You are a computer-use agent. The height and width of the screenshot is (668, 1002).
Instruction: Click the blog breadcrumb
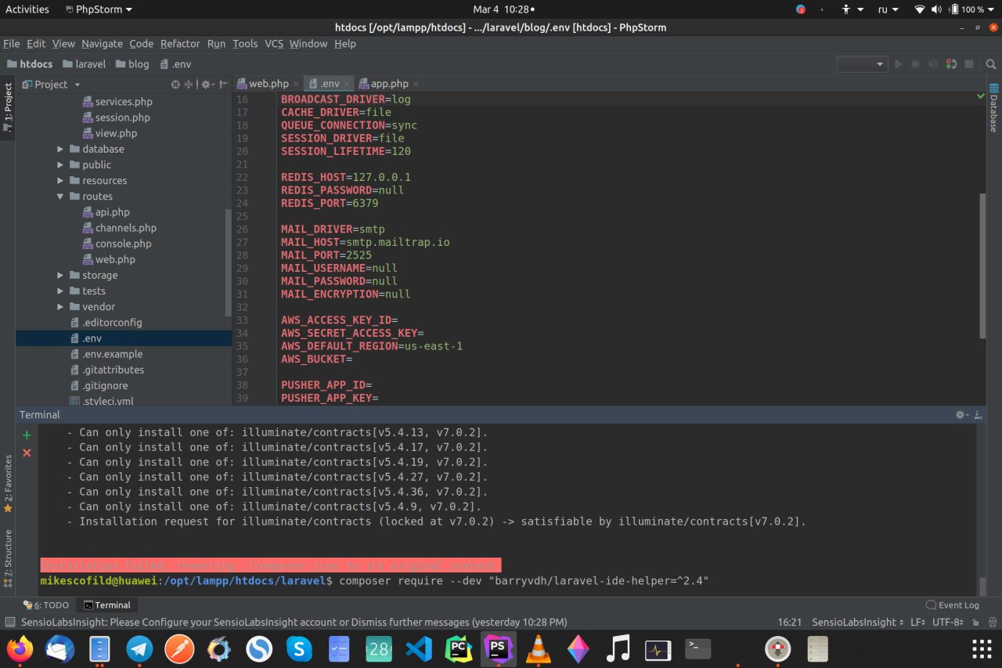coord(132,64)
